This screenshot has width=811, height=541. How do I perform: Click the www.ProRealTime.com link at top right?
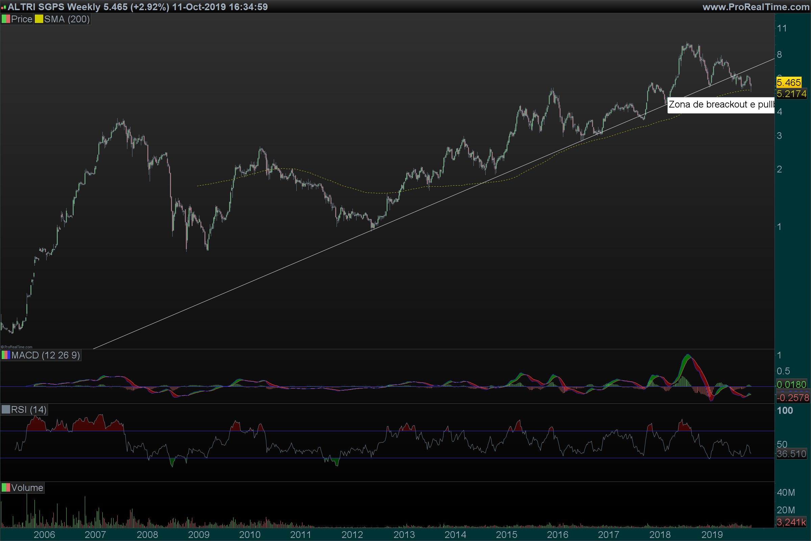[x=756, y=7]
